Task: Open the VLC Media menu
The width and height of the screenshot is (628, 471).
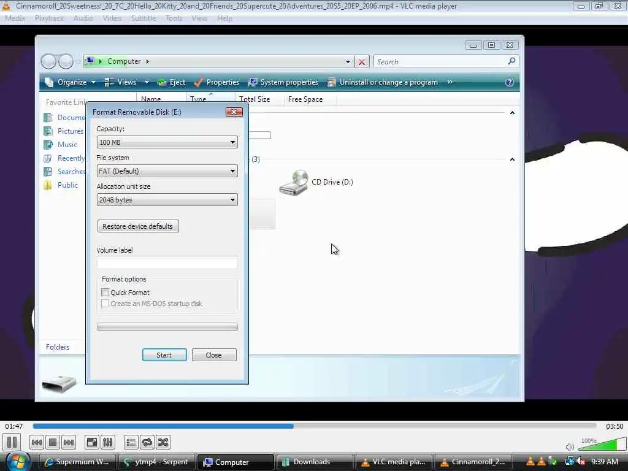Action: [x=15, y=18]
